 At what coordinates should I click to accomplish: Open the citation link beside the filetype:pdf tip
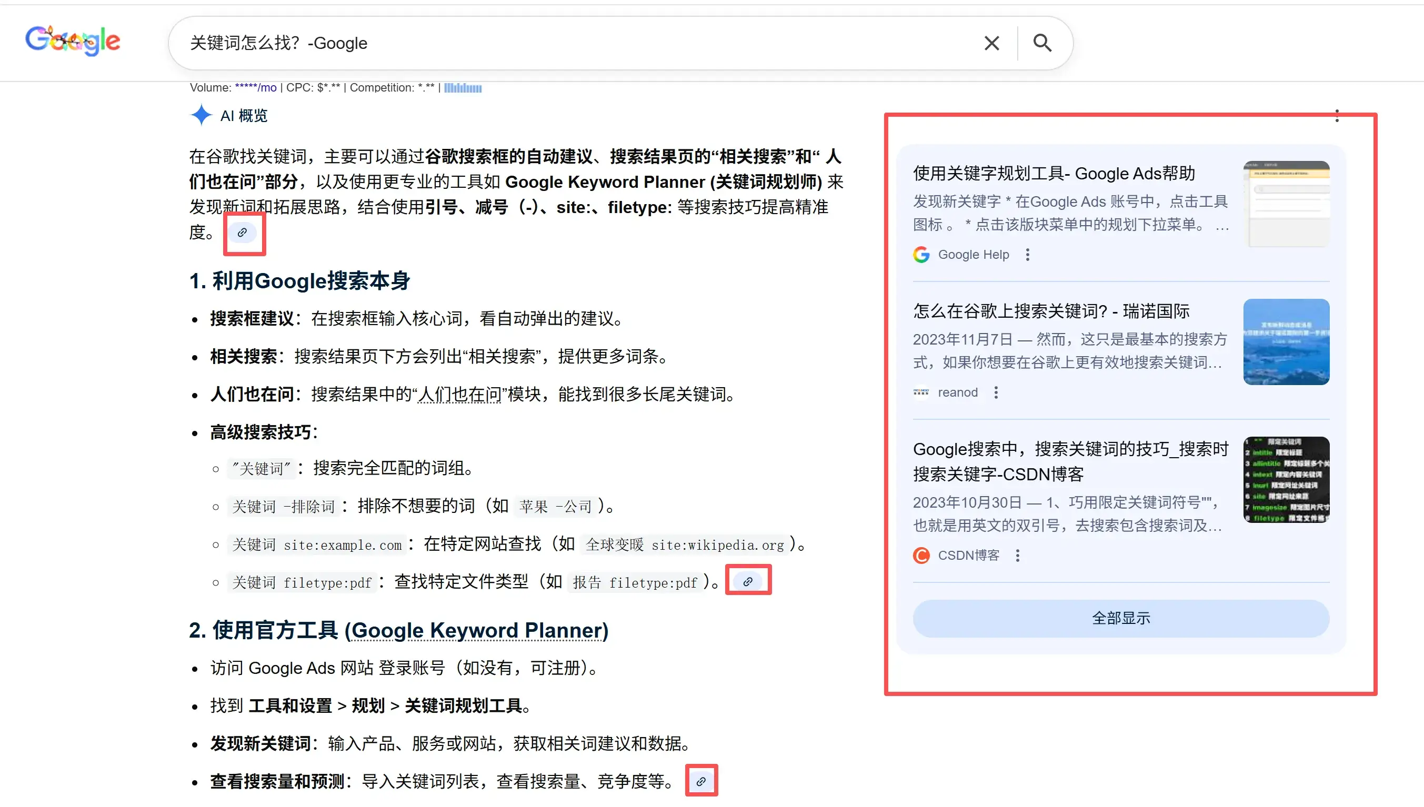coord(748,581)
